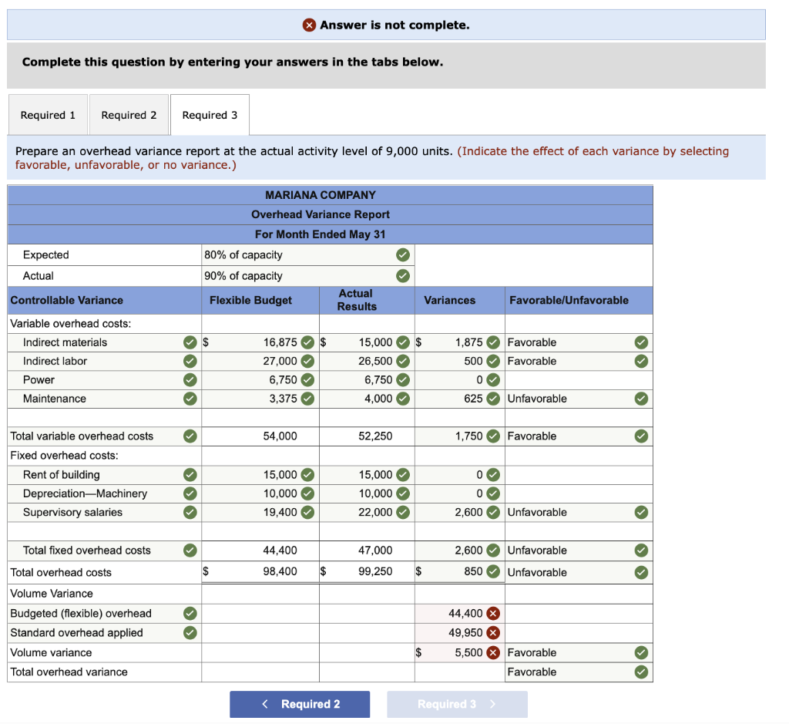The width and height of the screenshot is (789, 724).
Task: Click green check beside Indirect labor label
Action: point(190,361)
